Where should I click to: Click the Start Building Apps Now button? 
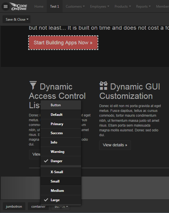(63, 43)
